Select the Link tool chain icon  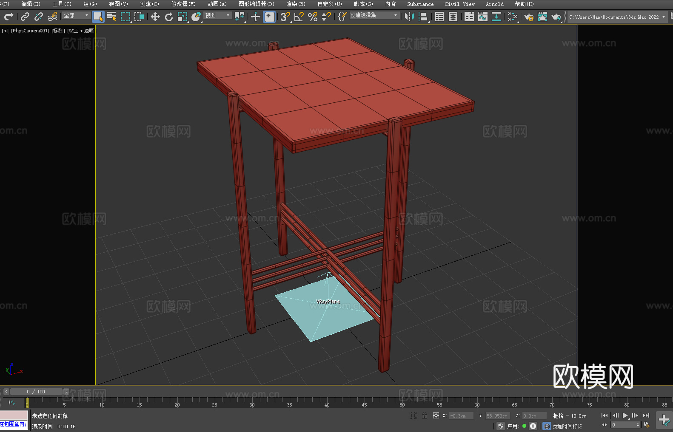click(x=25, y=17)
